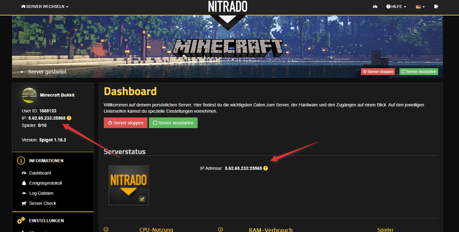Viewport: 459px width, 232px height.
Task: Restart the server from the banner button
Action: [x=419, y=72]
